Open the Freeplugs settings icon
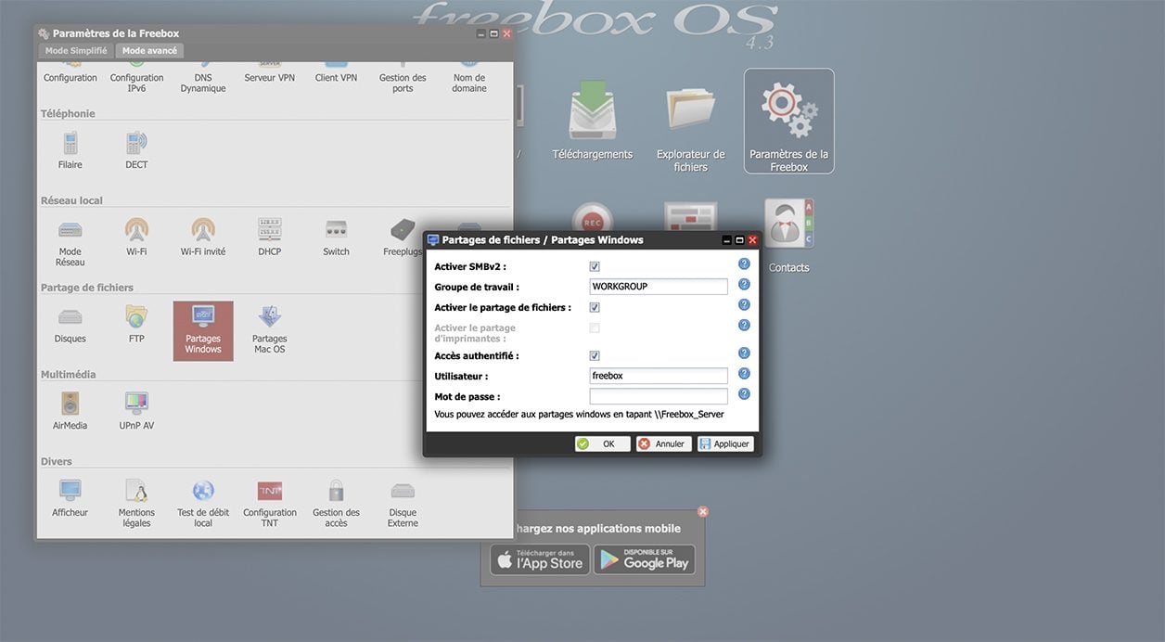 [x=403, y=238]
